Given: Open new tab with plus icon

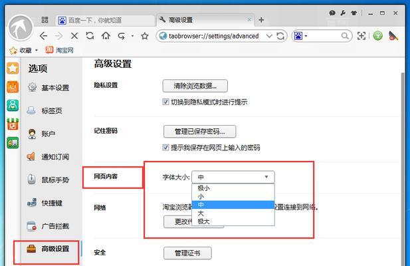Looking at the screenshot, I should (261, 20).
